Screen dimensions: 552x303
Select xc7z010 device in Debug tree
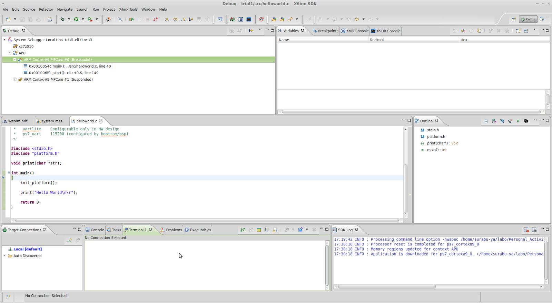coord(23,46)
